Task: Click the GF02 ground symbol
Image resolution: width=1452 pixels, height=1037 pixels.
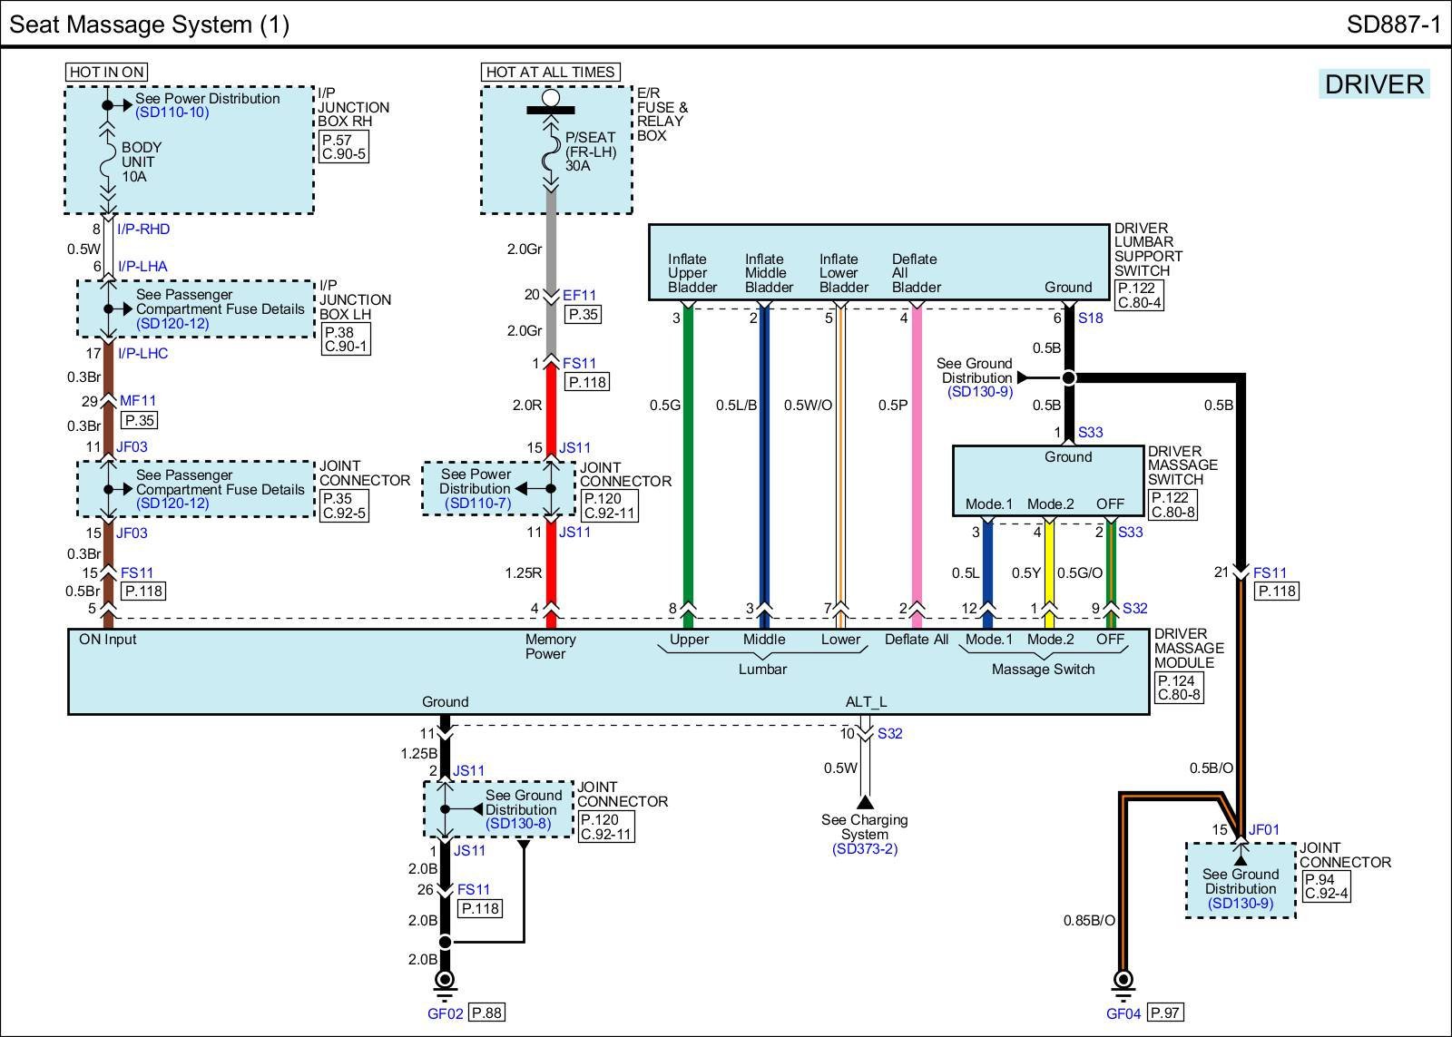Action: coord(445,981)
